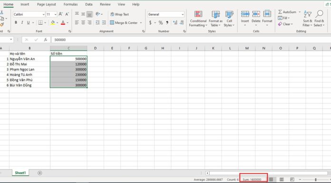Open Conditional Formatting menu

click(198, 19)
